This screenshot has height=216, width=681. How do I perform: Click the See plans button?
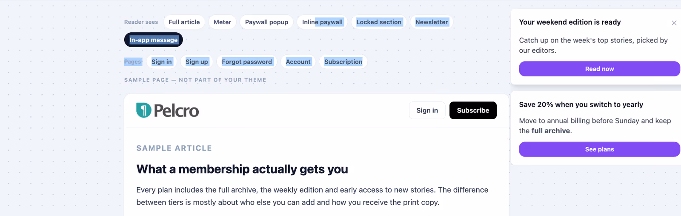[x=599, y=149]
